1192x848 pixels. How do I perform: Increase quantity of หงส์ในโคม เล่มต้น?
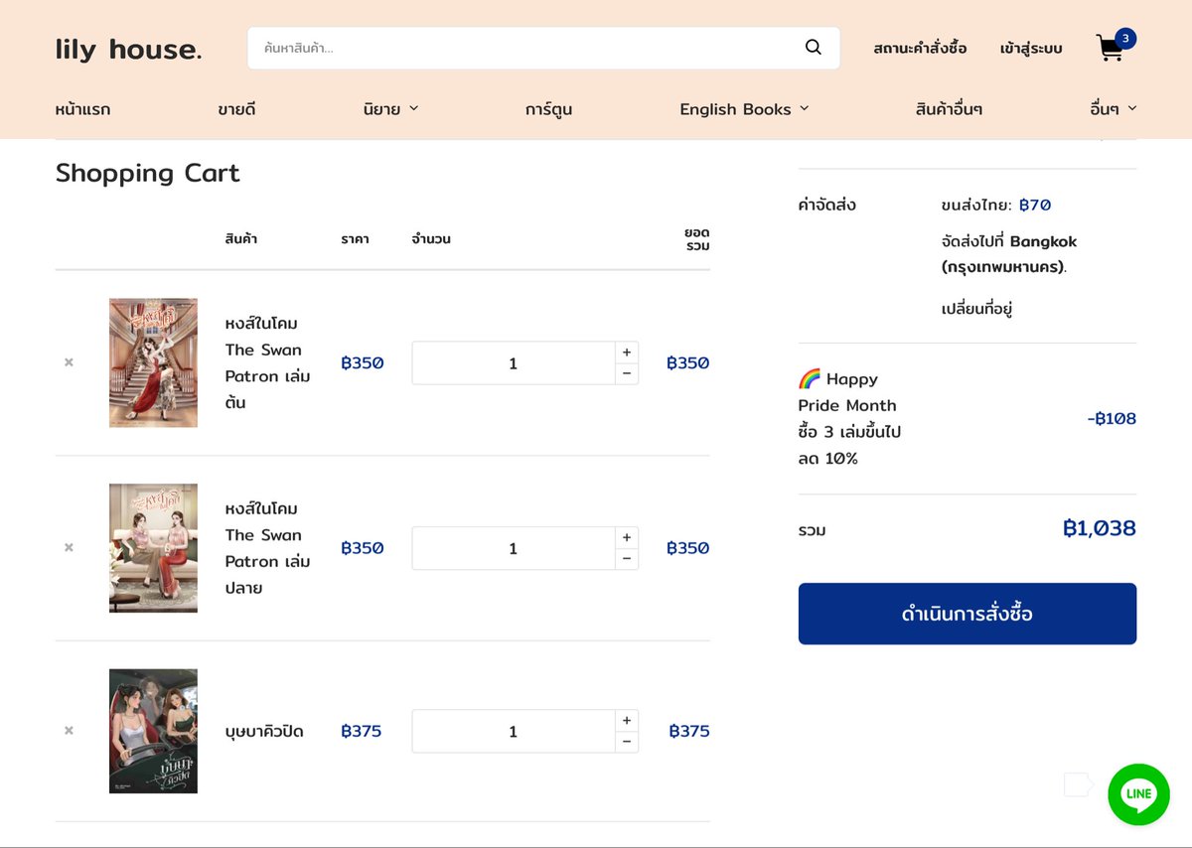tap(627, 353)
